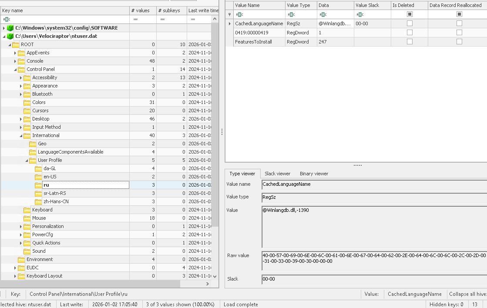This screenshot has width=487, height=308.
Task: Switch to the Slack viewer tab
Action: pos(277,173)
